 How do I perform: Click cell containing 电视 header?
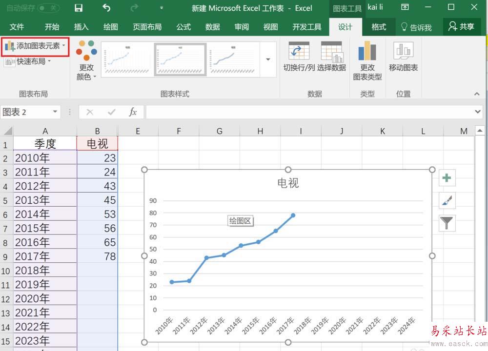98,144
